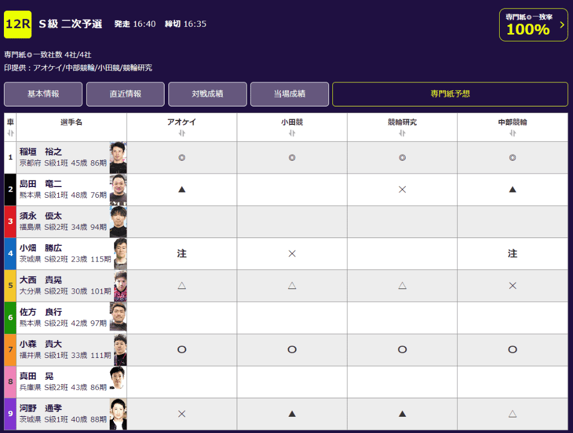Screen dimensions: 573x433
Task: Sort by 中部競輪 prediction column
Action: [512, 133]
